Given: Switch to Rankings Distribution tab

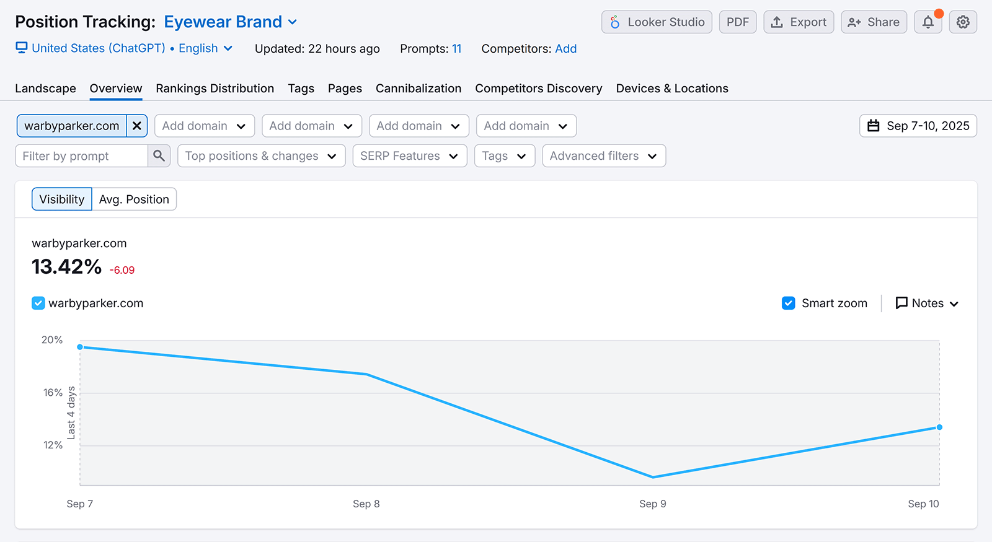Looking at the screenshot, I should click(x=215, y=89).
